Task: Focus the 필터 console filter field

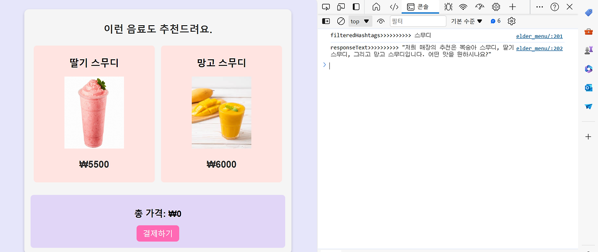Action: (418, 21)
